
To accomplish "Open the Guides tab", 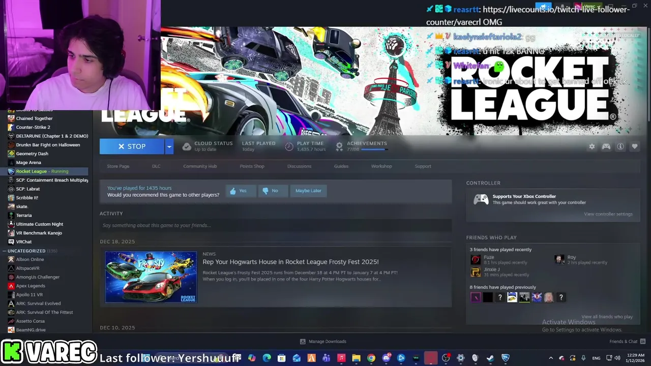I will coord(341,166).
